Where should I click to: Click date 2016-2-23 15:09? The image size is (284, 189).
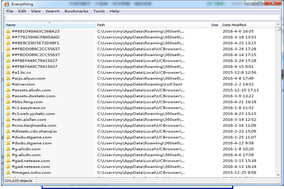[x=239, y=131]
